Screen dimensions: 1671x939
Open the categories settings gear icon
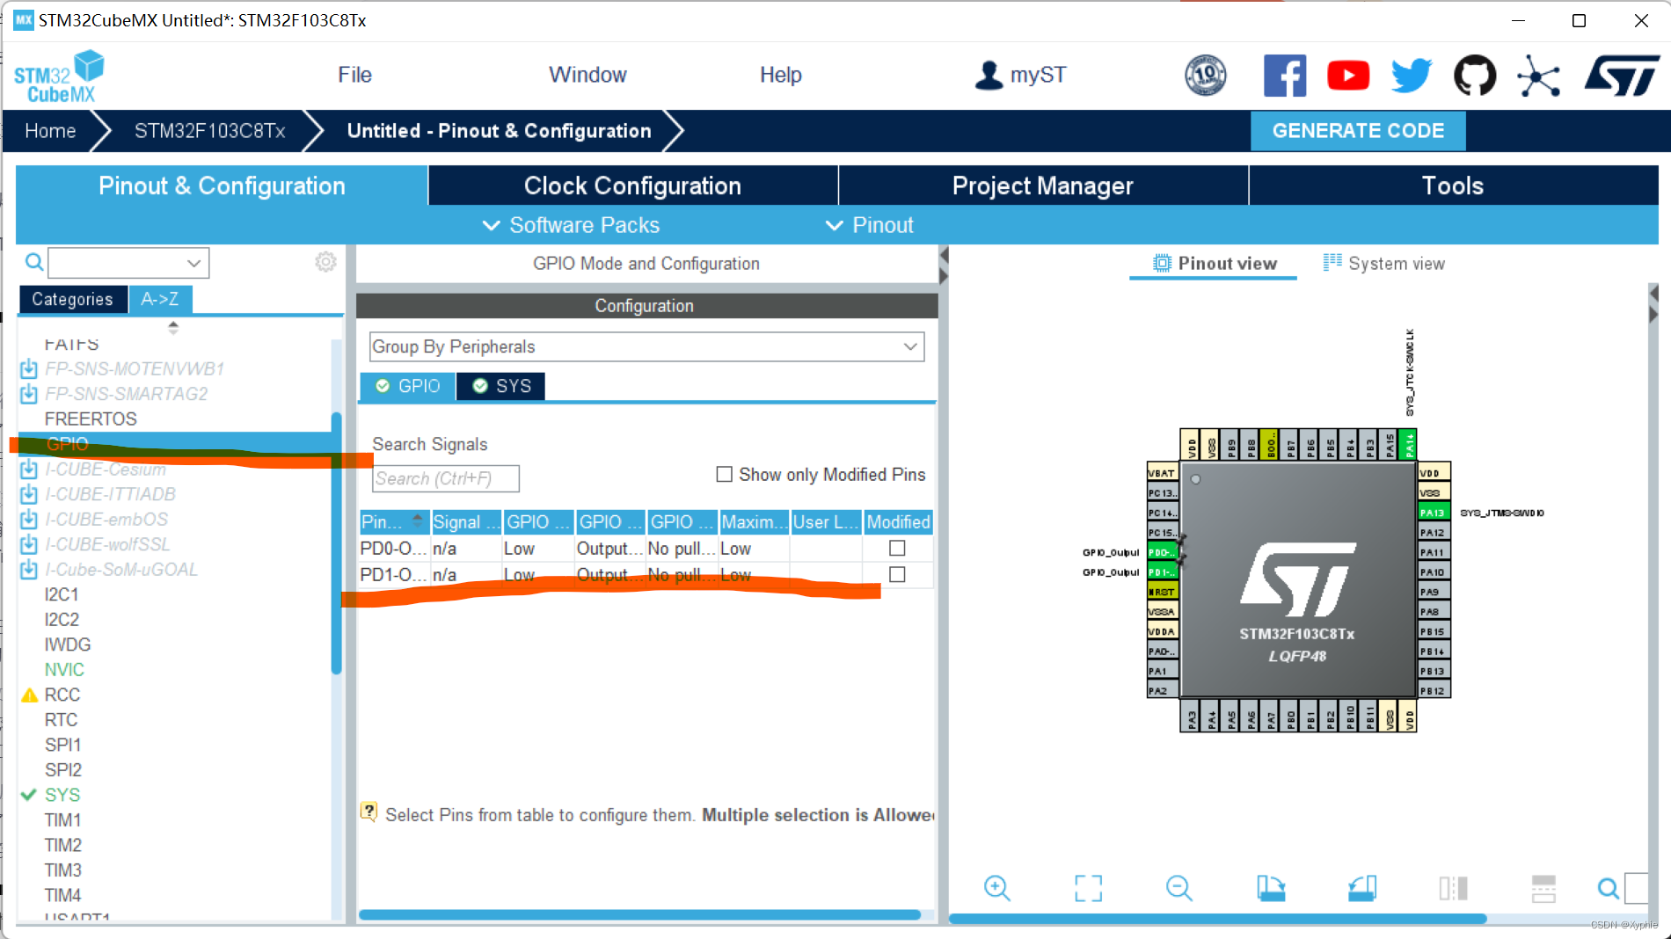(325, 262)
